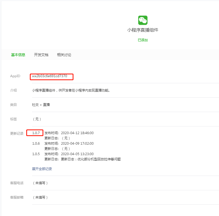219x216 pixels.
Task: Click version number 1.0.7
Action: (36, 133)
